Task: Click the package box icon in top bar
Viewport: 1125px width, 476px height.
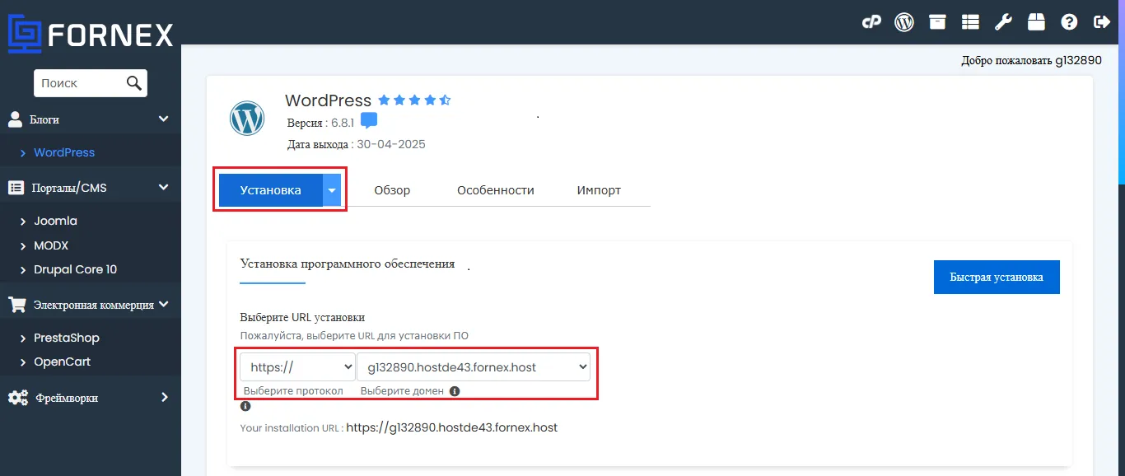Action: (1036, 22)
